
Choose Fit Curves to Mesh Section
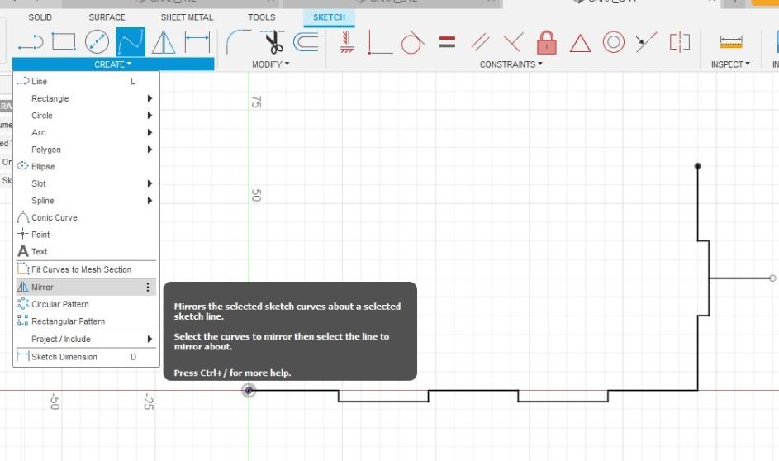85,269
